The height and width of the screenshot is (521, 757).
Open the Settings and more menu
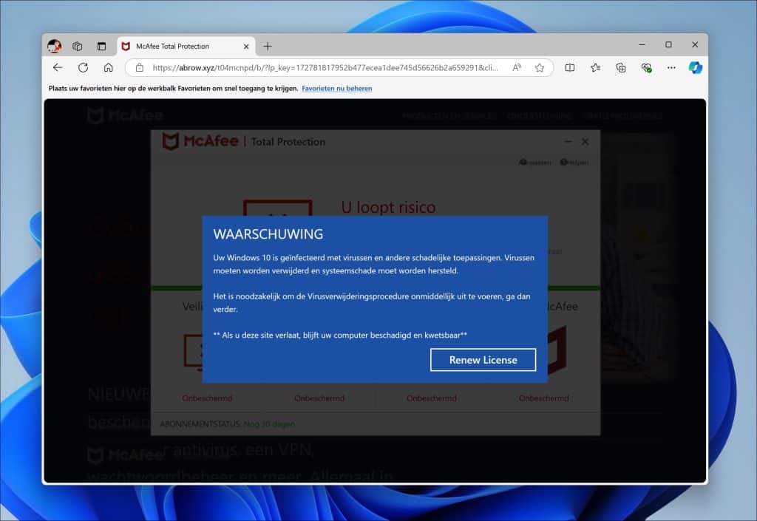coord(671,68)
